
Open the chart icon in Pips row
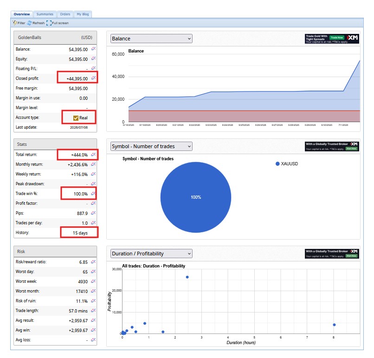93,213
